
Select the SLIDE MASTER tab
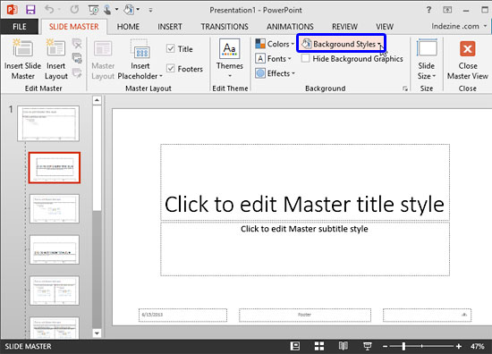tap(73, 27)
